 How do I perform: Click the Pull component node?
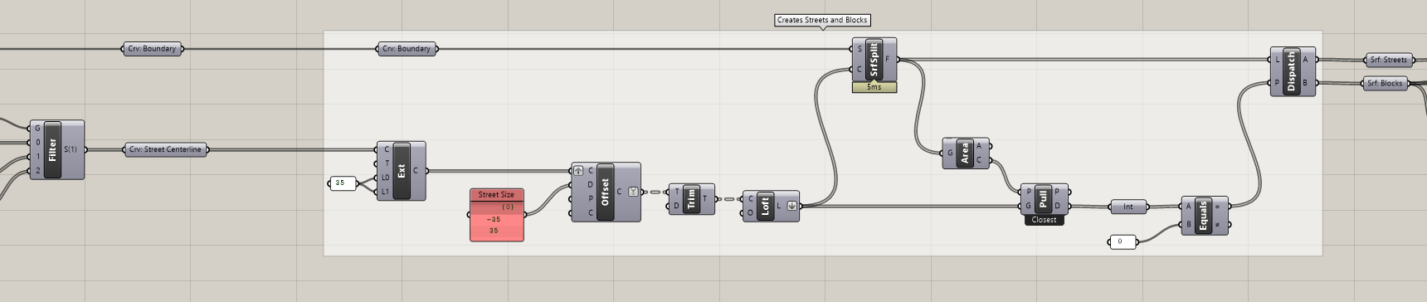click(x=1044, y=199)
